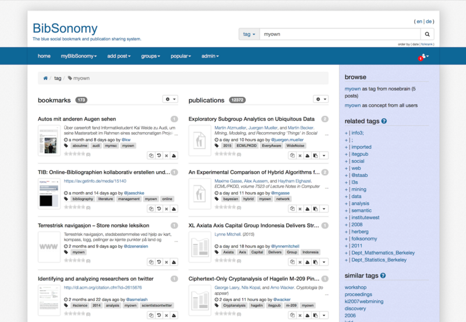Image resolution: width=466 pixels, height=322 pixels.
Task: Click into the search field containing 'myown'
Action: [339, 34]
